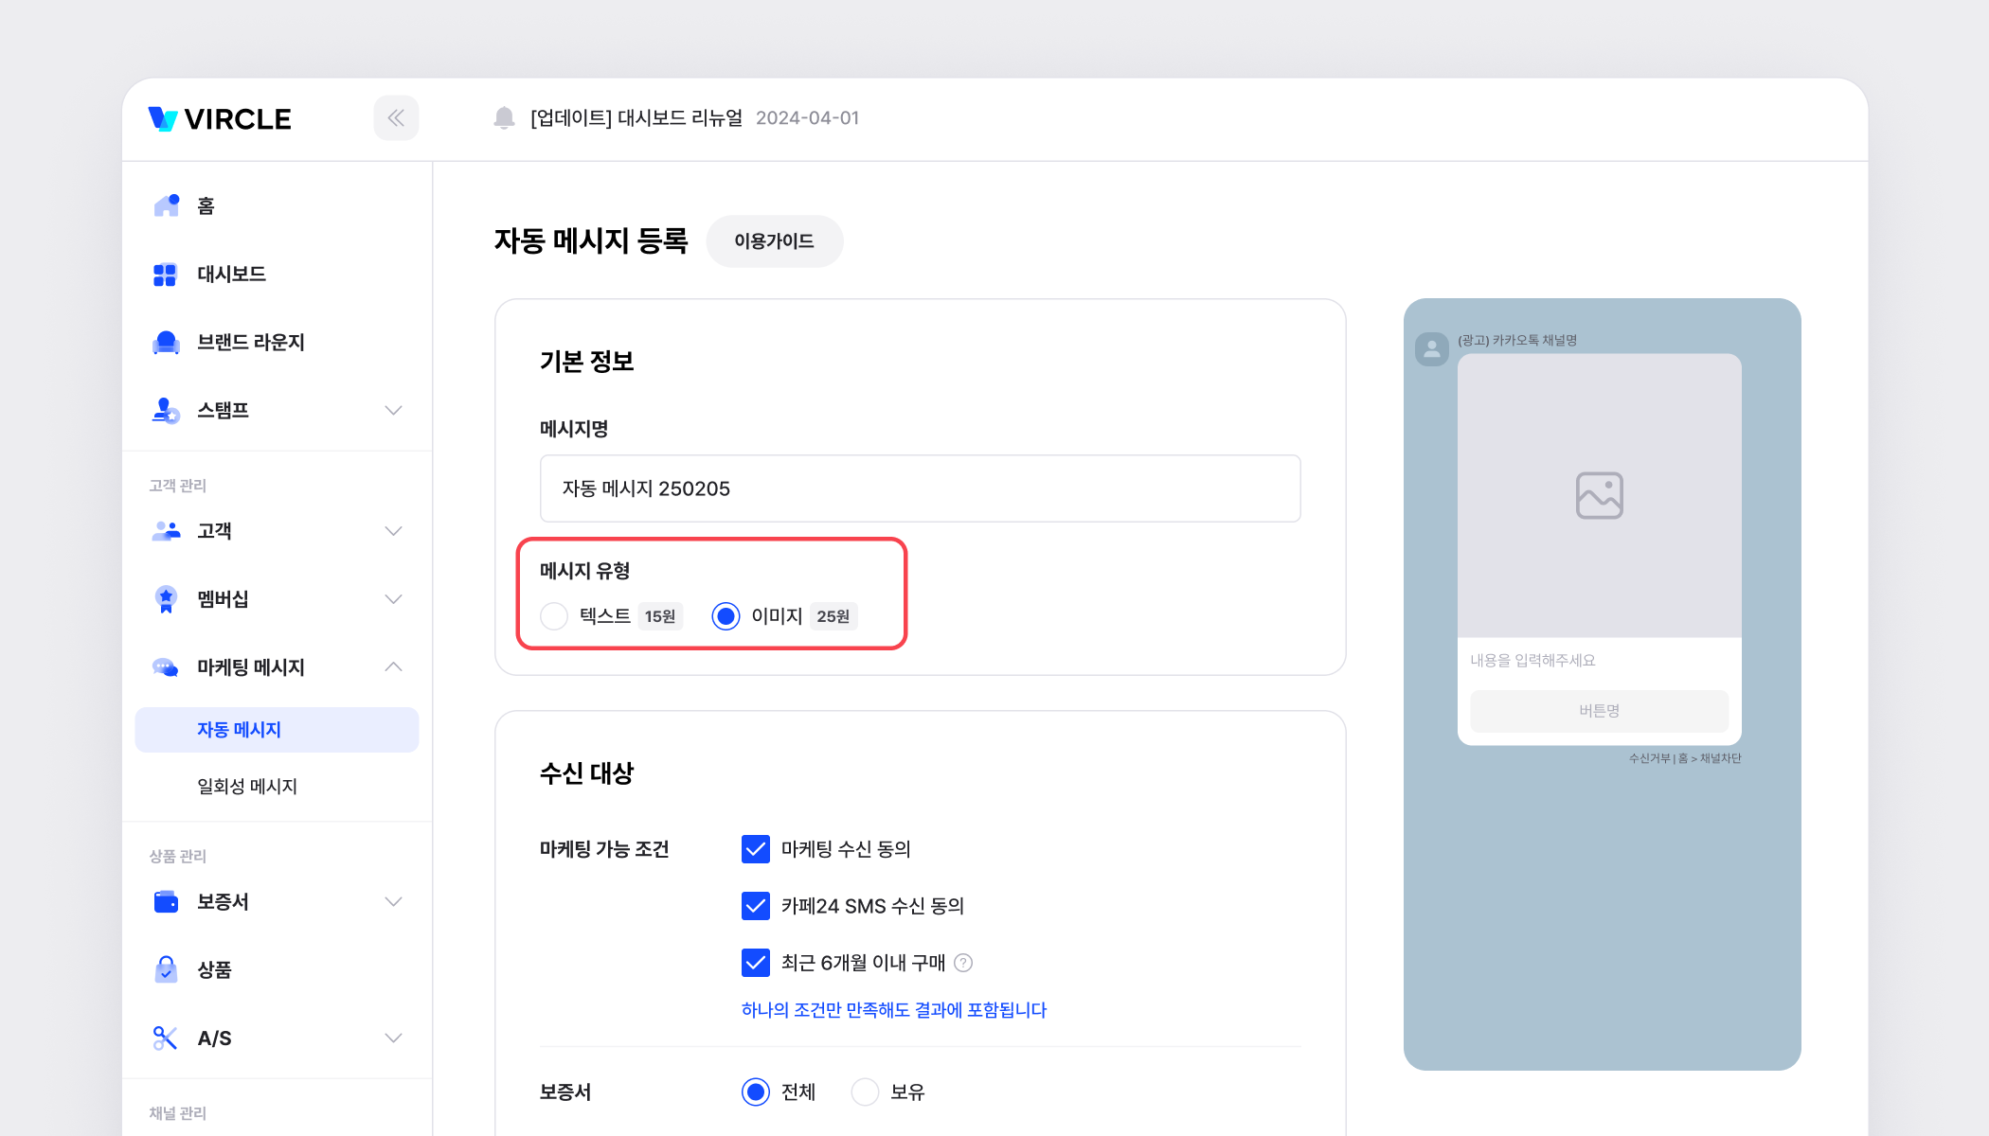Screen dimensions: 1989x1136
Task: Open 일회성 메시지 menu item
Action: (247, 786)
